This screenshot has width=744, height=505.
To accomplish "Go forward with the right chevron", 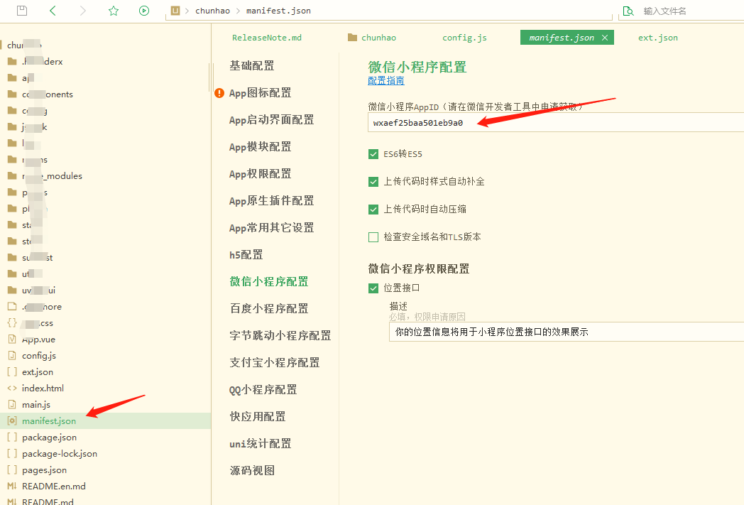I will [83, 11].
